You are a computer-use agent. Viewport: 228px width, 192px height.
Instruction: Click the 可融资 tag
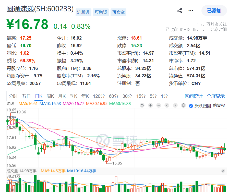click(x=101, y=12)
